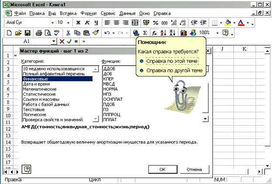Toggle underline formatting (Ч)

click(x=96, y=23)
